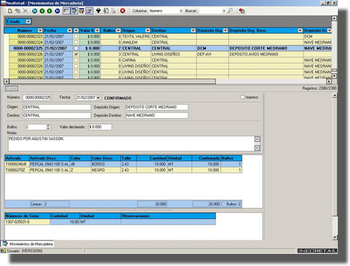Tick the checkbox in row 0000-00002324
This screenshot has width=350, height=266.
tap(76, 42)
